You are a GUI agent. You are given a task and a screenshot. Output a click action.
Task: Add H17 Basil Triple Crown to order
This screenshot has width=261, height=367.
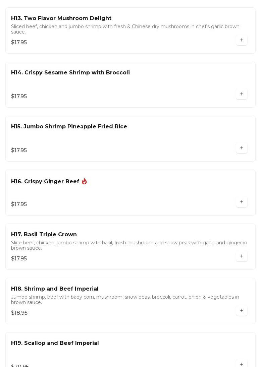click(242, 256)
